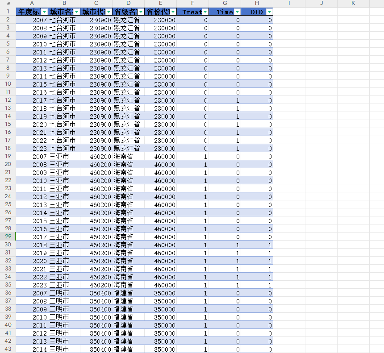Select column H header

pyautogui.click(x=257, y=3)
